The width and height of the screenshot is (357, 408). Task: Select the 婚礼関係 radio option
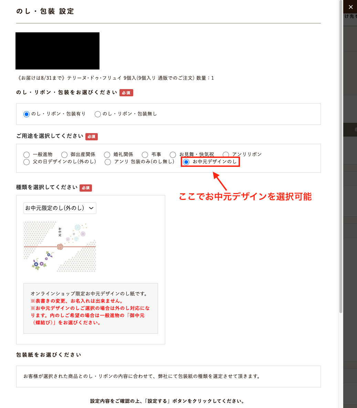coord(107,155)
